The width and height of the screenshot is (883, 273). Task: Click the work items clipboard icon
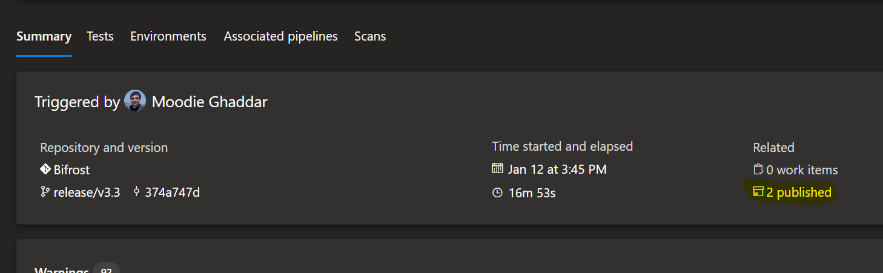point(758,170)
